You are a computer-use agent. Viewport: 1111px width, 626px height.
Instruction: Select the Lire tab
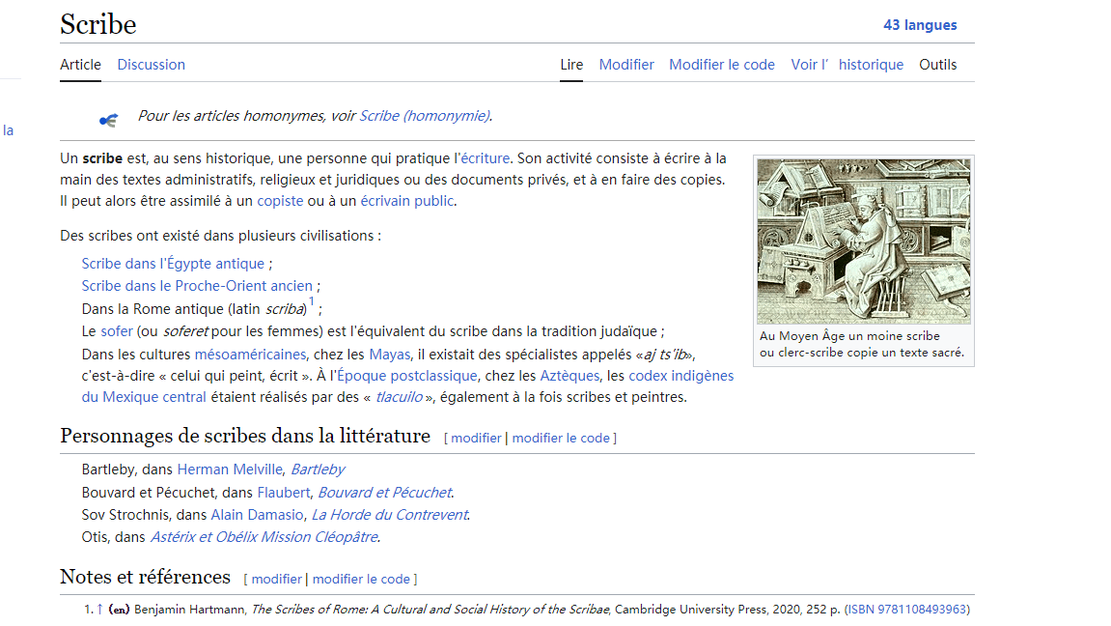point(571,65)
